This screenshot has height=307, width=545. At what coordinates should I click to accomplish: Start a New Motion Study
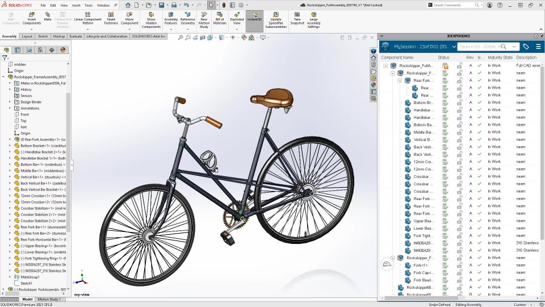[x=204, y=20]
